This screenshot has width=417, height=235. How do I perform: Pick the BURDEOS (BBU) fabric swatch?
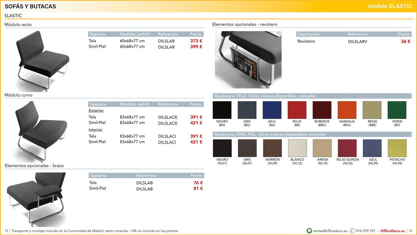click(322, 110)
